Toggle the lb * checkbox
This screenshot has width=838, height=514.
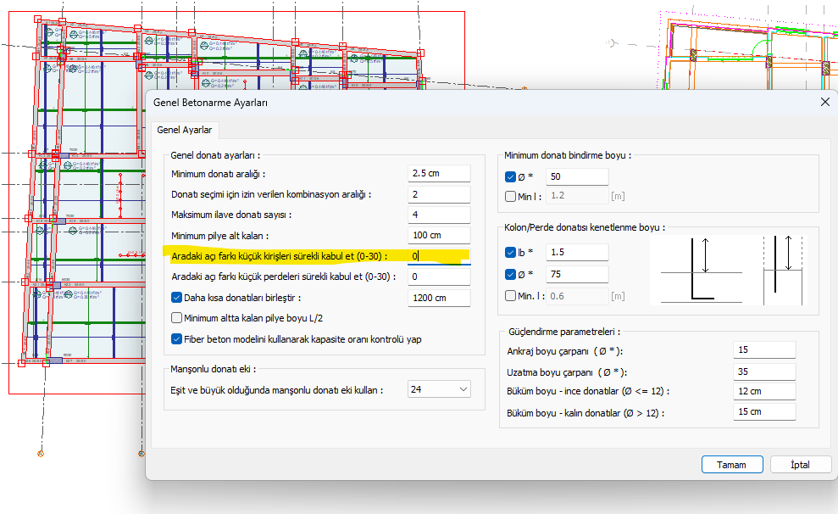pyautogui.click(x=510, y=253)
